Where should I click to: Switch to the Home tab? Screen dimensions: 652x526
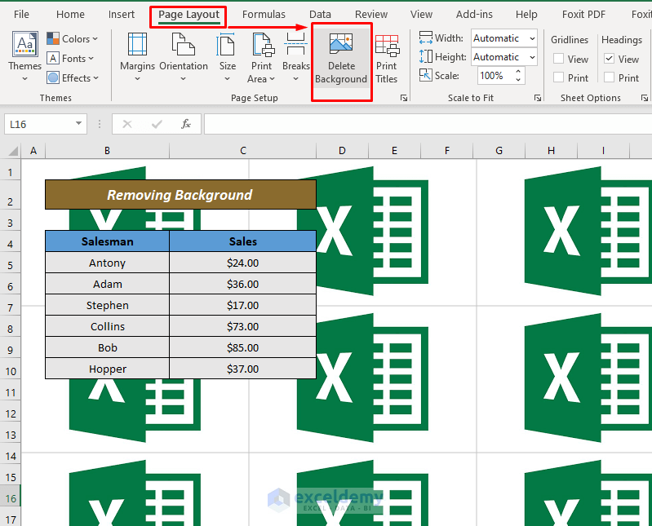point(70,15)
